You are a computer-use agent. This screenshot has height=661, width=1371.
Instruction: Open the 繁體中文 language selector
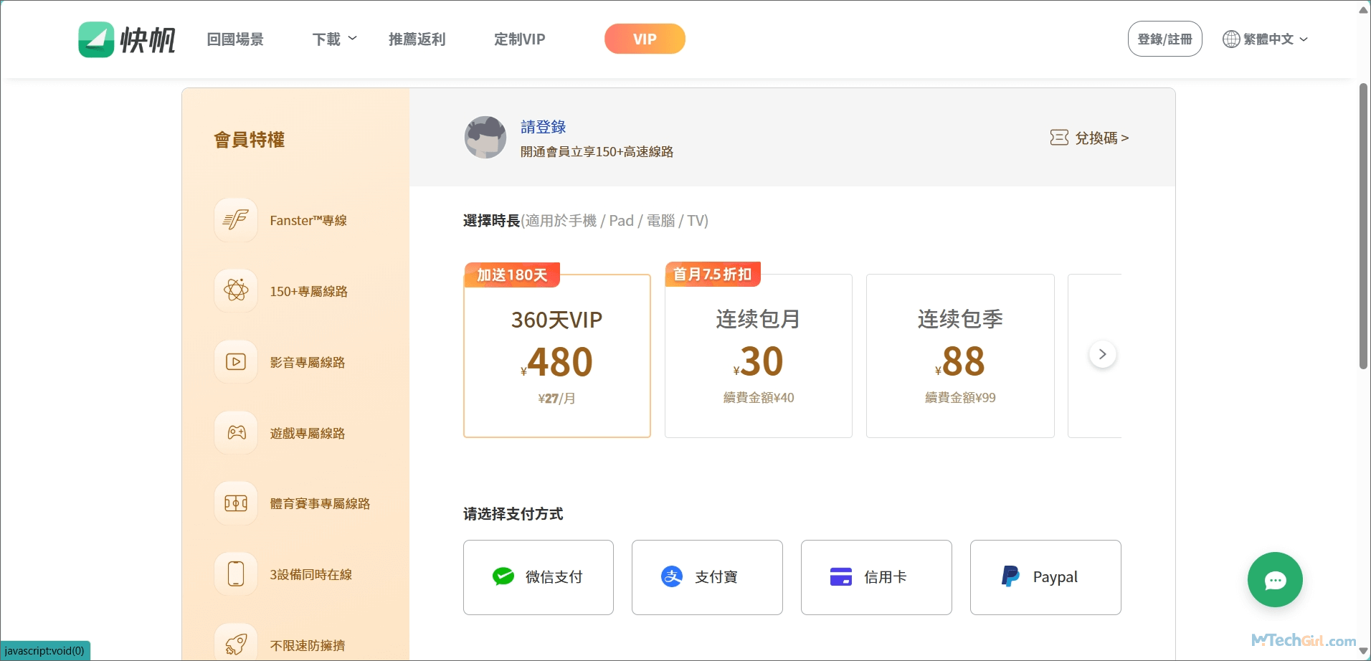(x=1266, y=39)
